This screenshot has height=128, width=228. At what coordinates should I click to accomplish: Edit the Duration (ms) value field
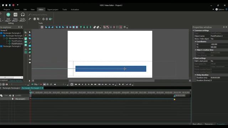click(x=219, y=78)
